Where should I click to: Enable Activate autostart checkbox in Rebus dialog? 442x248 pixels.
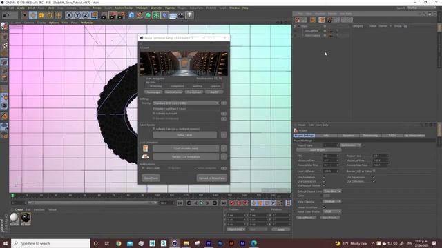154,113
